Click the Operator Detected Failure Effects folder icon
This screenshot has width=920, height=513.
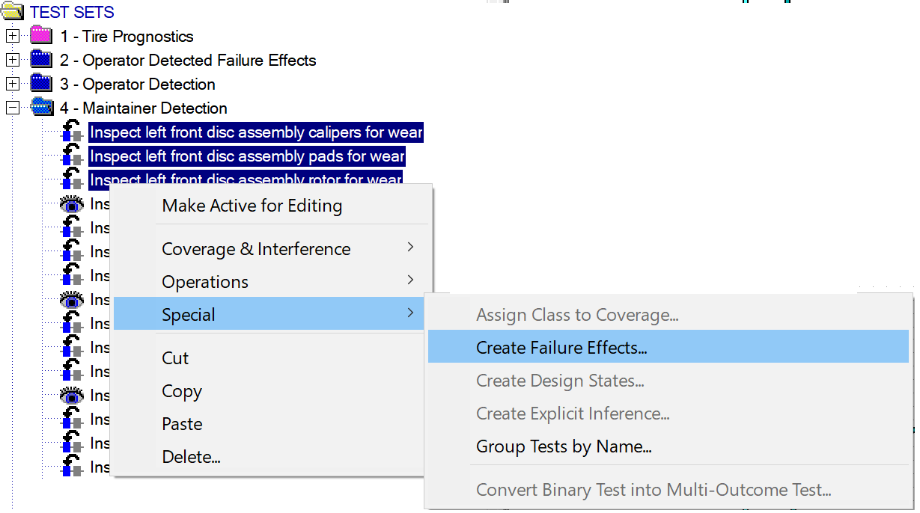(41, 60)
